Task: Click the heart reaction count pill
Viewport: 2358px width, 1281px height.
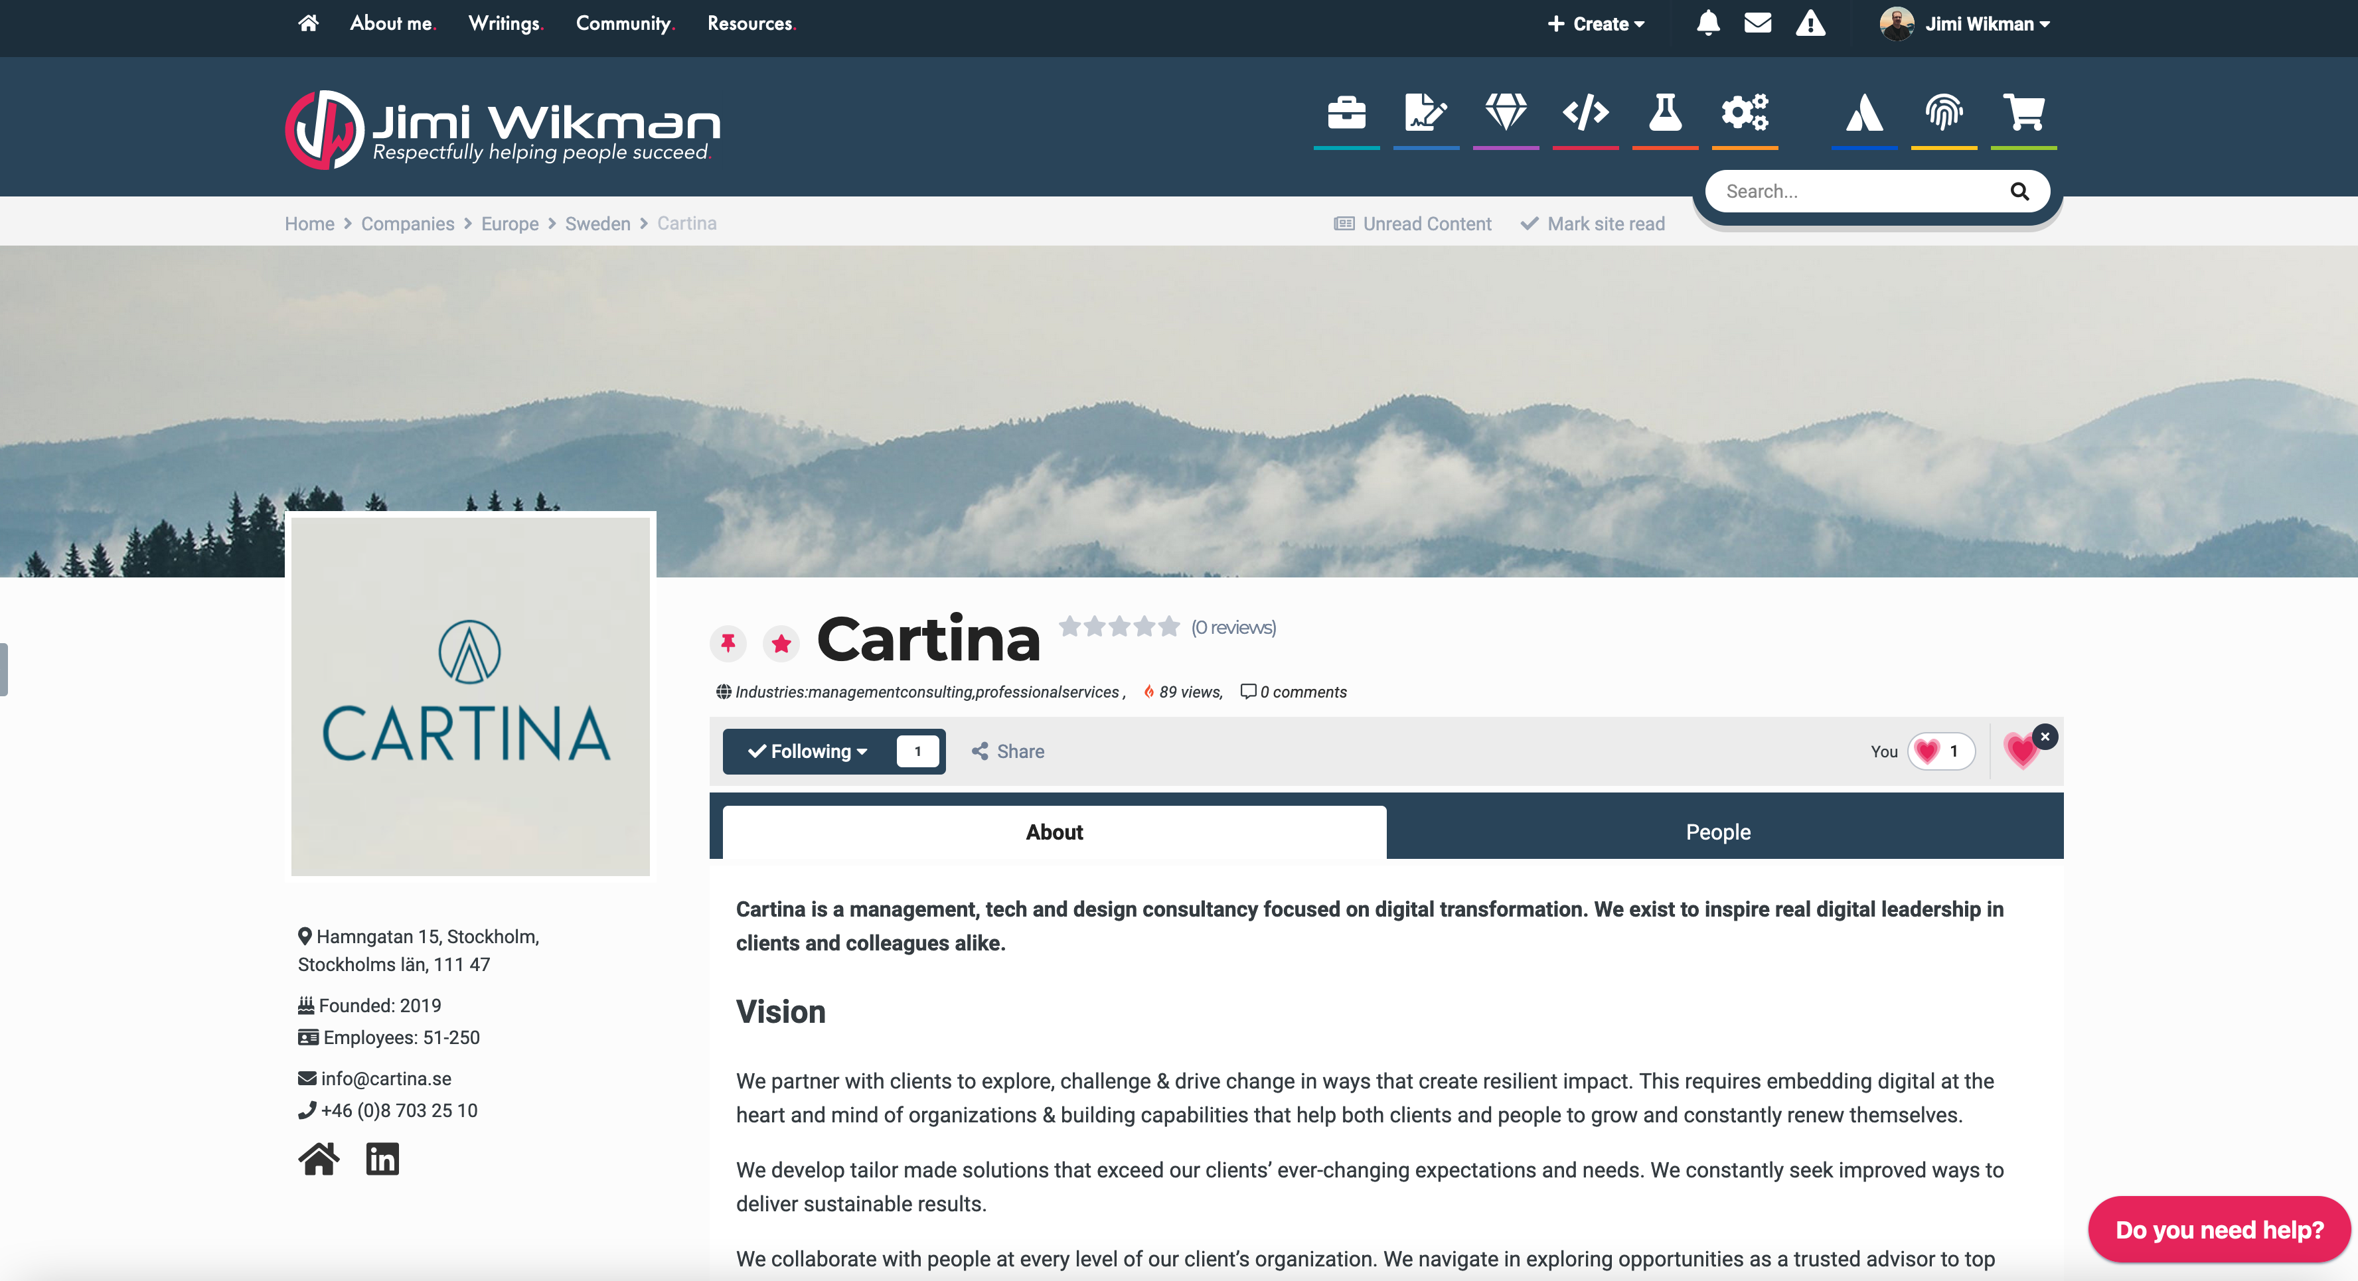Action: click(1942, 751)
